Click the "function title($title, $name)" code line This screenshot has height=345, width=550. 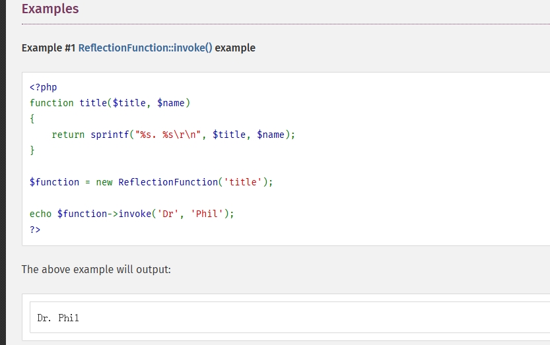(110, 103)
